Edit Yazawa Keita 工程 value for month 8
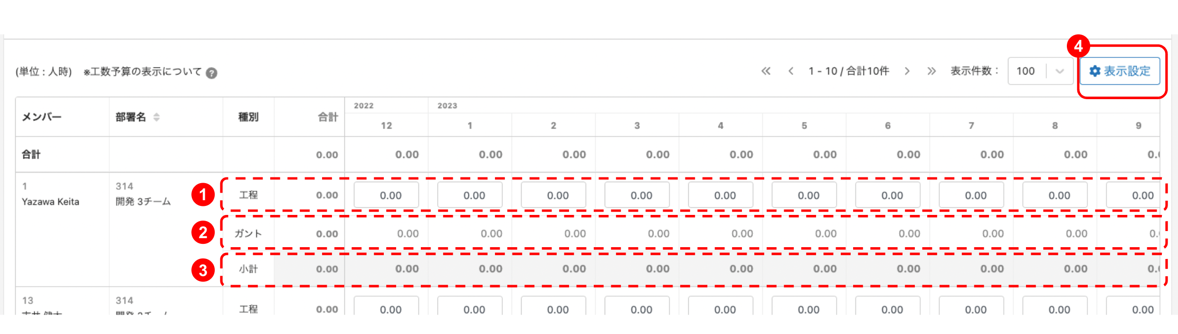This screenshot has height=334, width=1178. (x=1055, y=195)
